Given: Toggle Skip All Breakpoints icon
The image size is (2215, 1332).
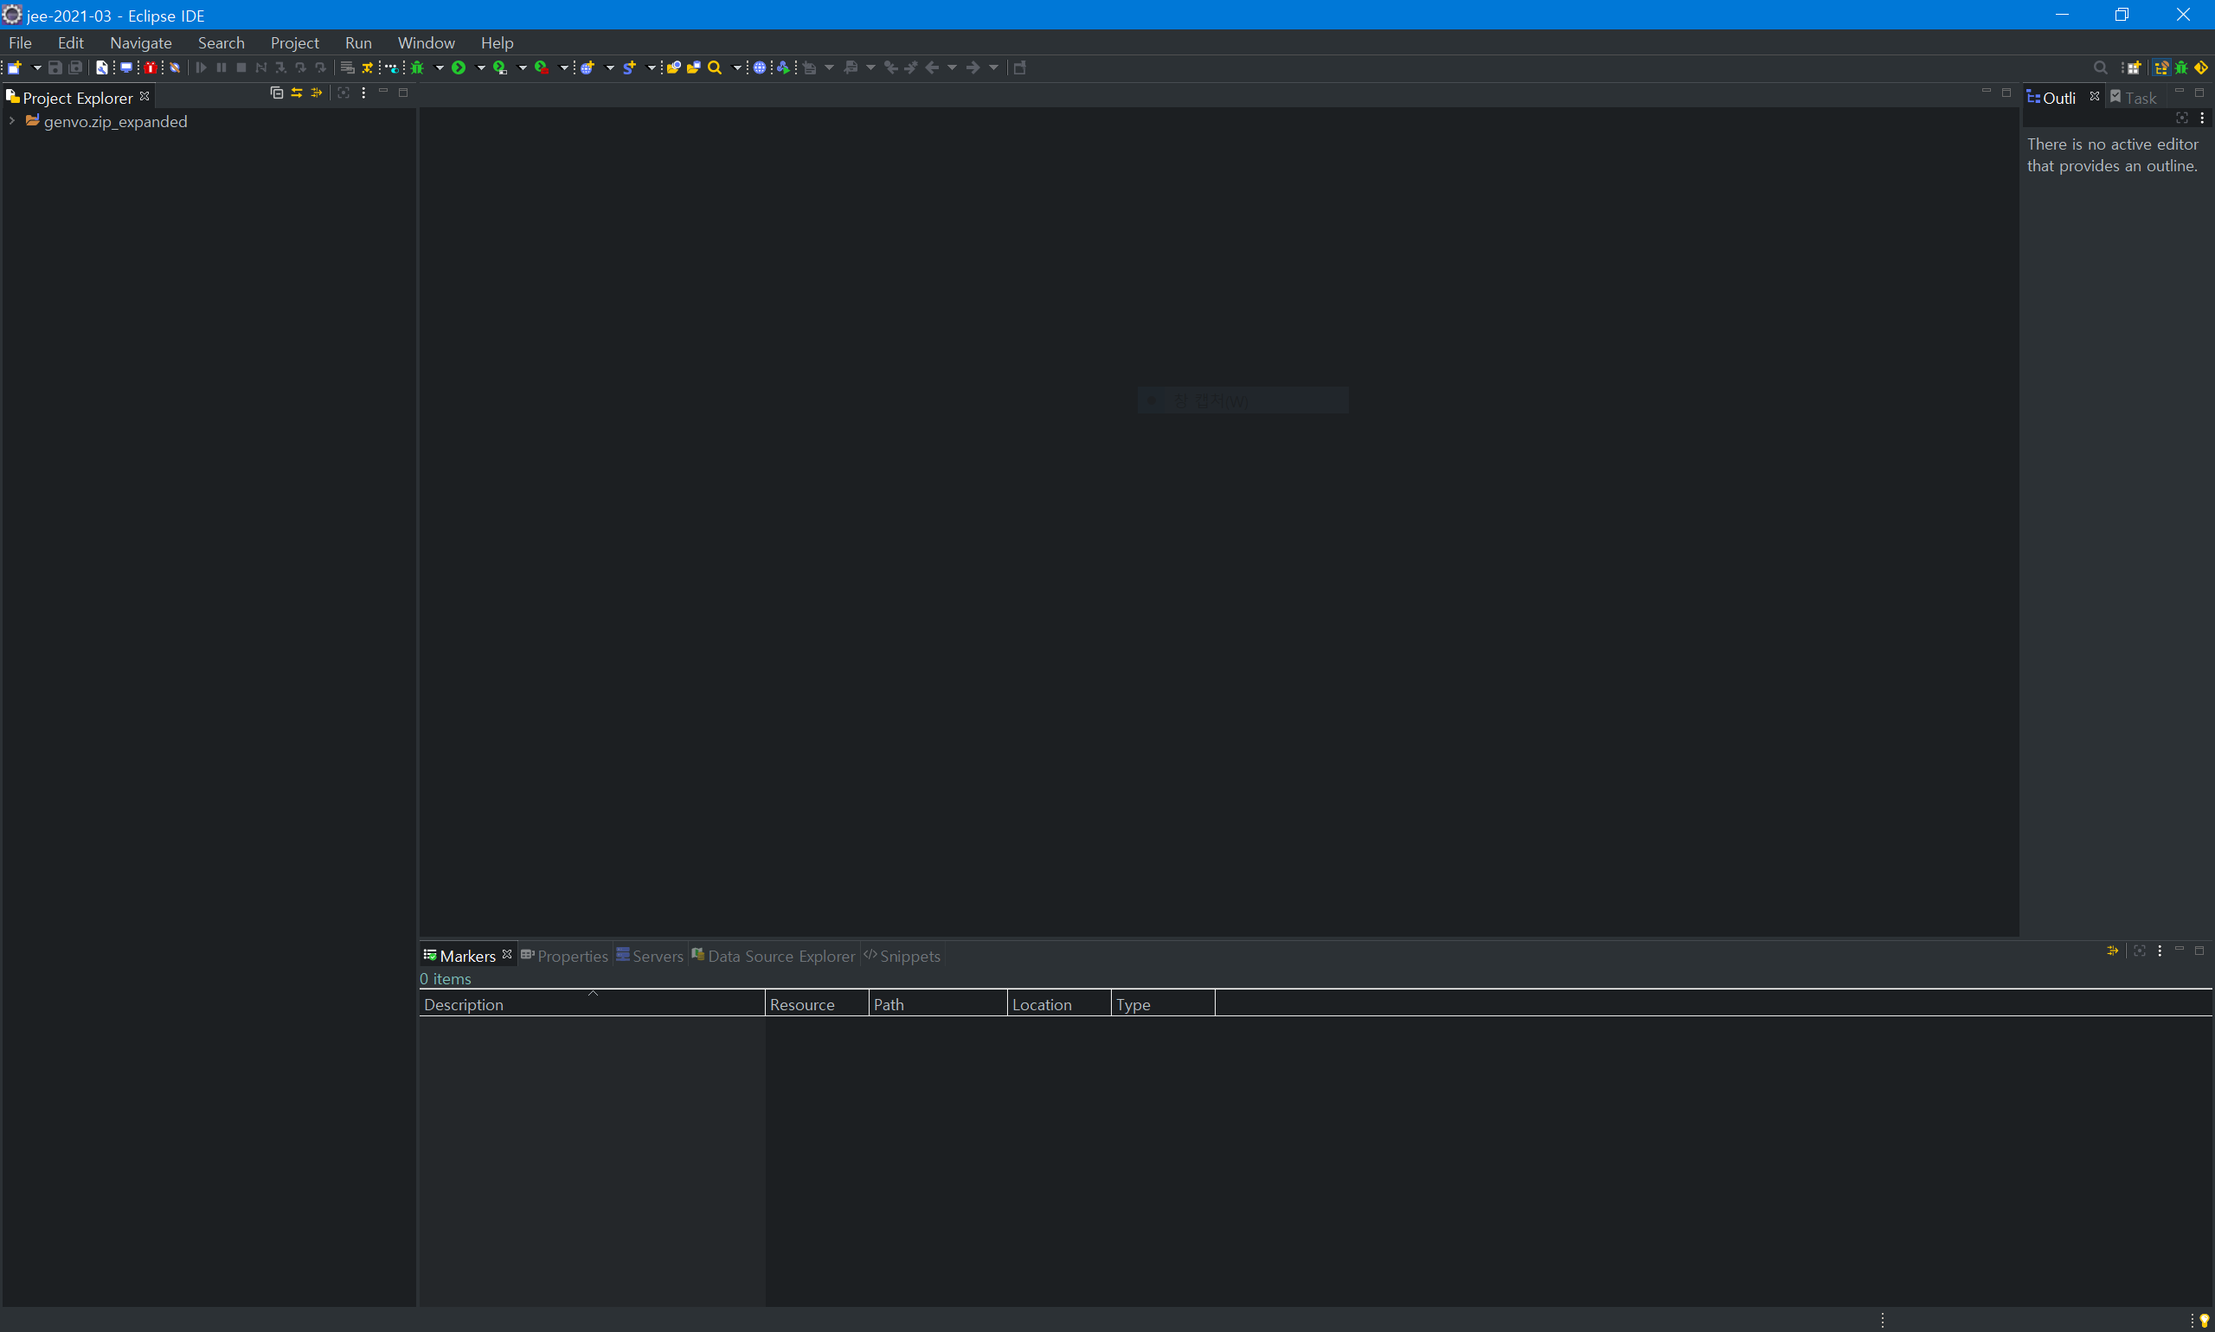Looking at the screenshot, I should click(x=175, y=67).
